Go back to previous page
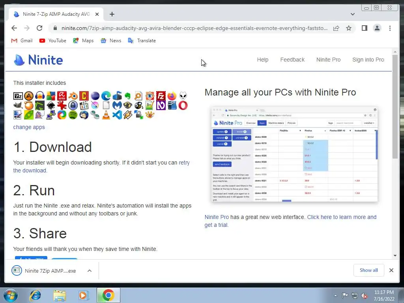This screenshot has width=404, height=303. point(14,28)
